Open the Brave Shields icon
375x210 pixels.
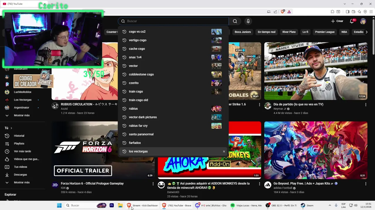click(x=282, y=12)
